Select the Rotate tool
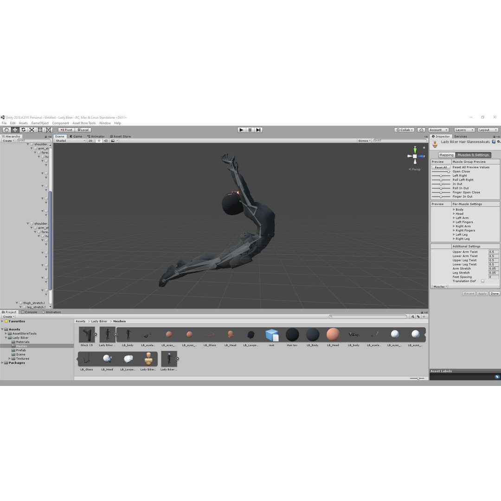Image resolution: width=501 pixels, height=501 pixels. point(23,130)
